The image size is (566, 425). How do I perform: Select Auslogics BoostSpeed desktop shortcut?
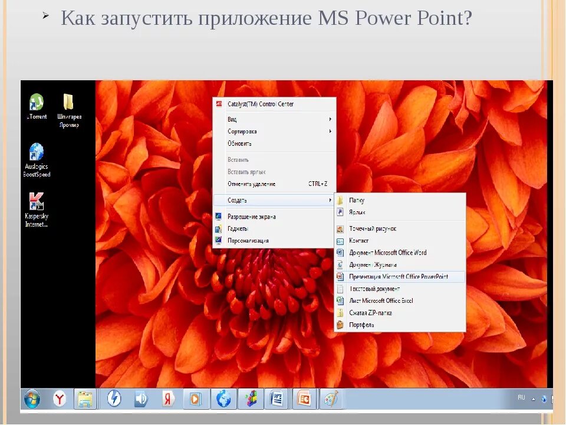tap(37, 160)
